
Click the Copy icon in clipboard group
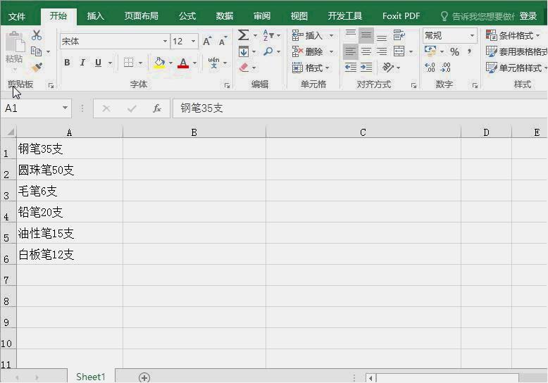coord(36,51)
